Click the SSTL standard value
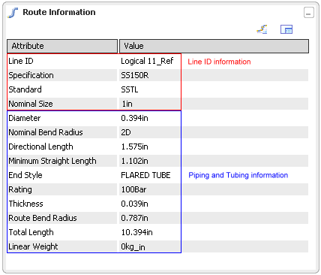The height and width of the screenshot is (275, 321). tap(130, 89)
